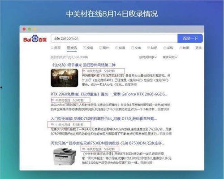This screenshot has width=224, height=179.
Task: Select the 资讯 tab
Action: pos(72,48)
